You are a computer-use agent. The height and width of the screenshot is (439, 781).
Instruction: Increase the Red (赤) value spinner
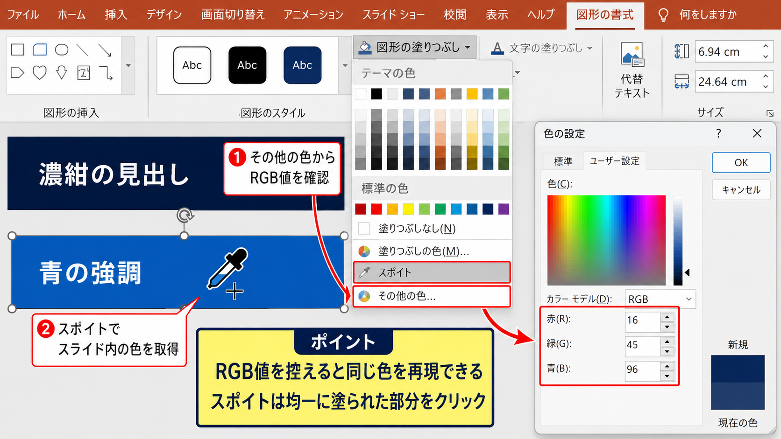coord(667,317)
